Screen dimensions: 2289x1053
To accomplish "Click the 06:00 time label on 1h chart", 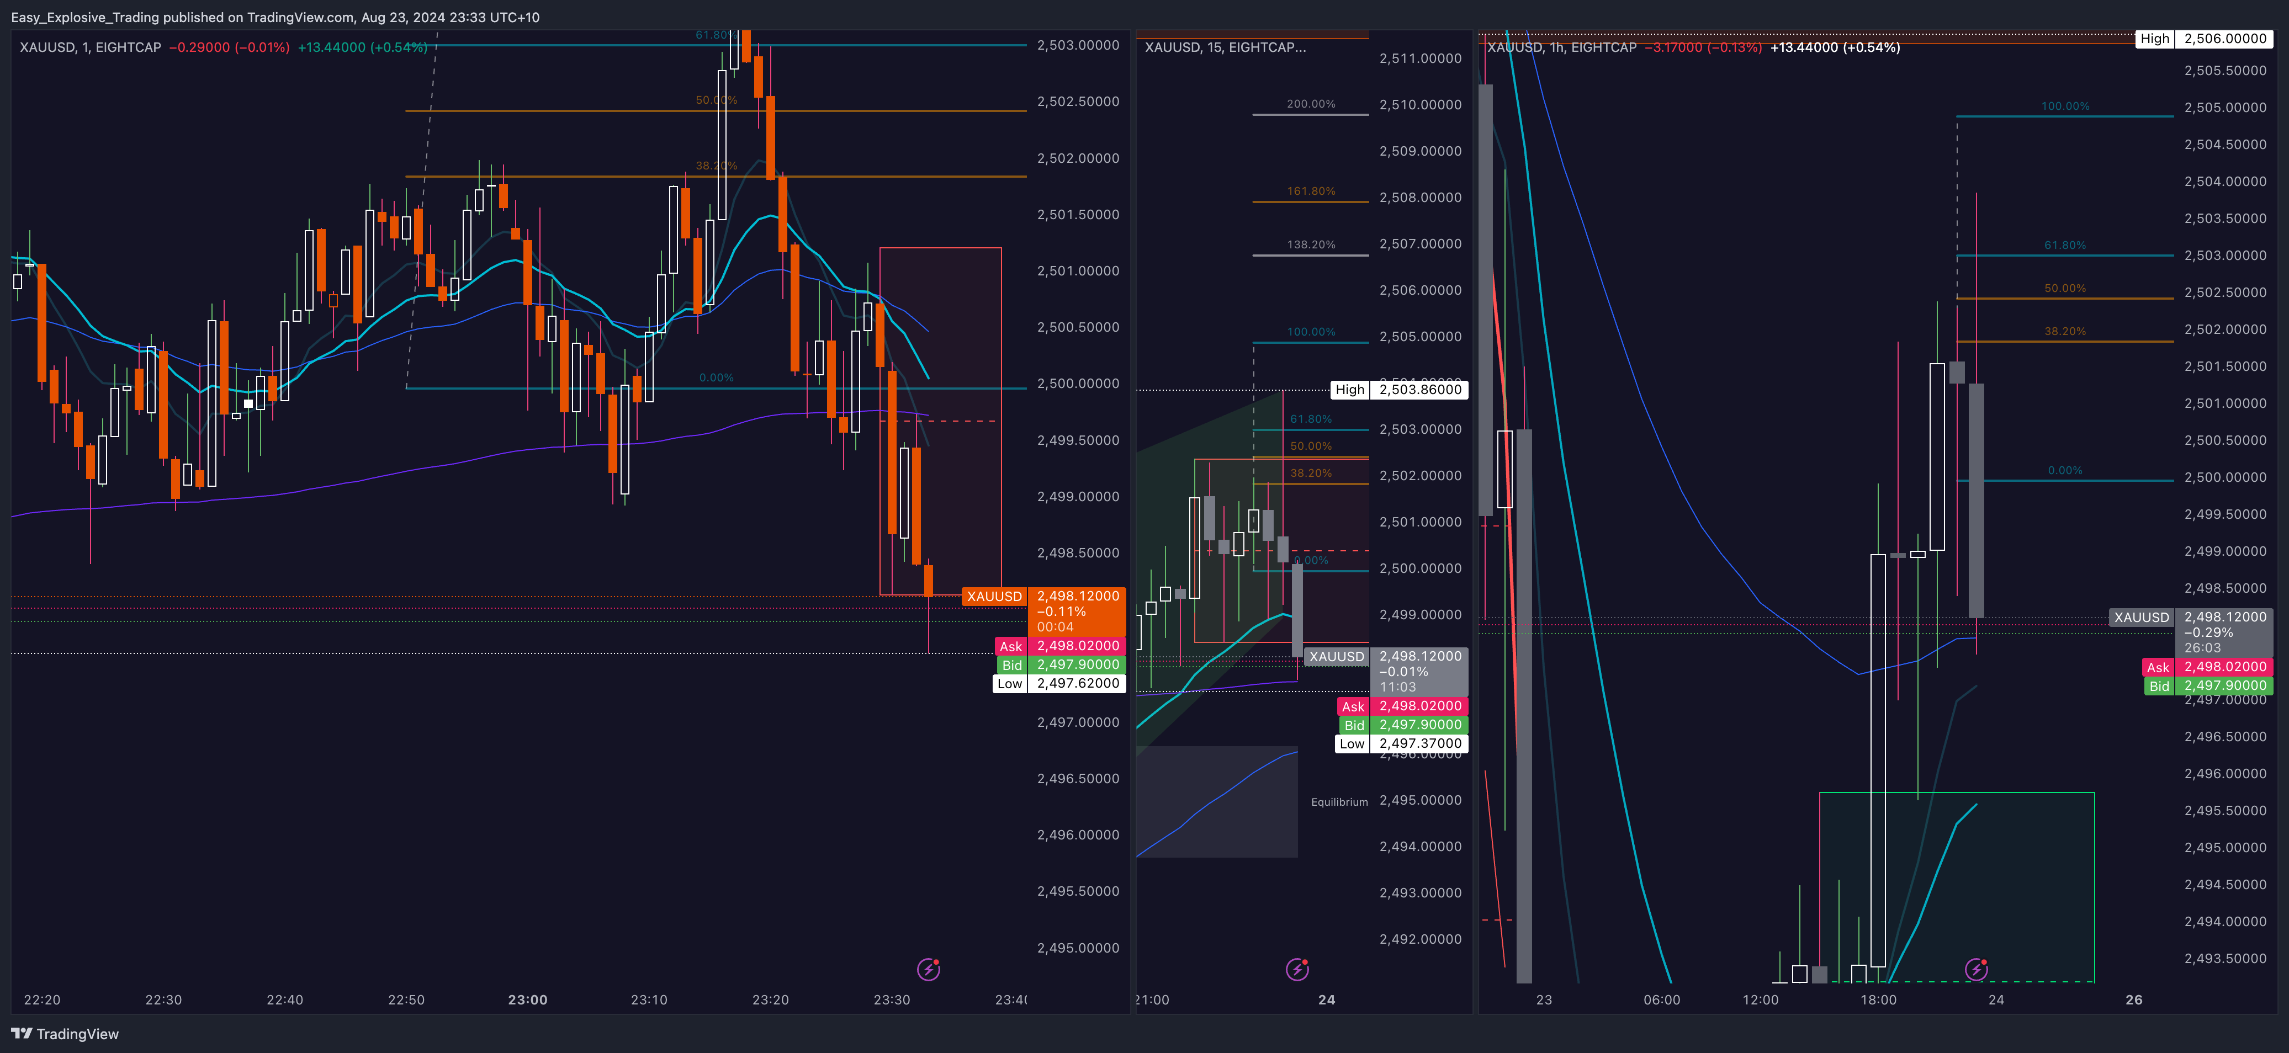I will 1662,999.
